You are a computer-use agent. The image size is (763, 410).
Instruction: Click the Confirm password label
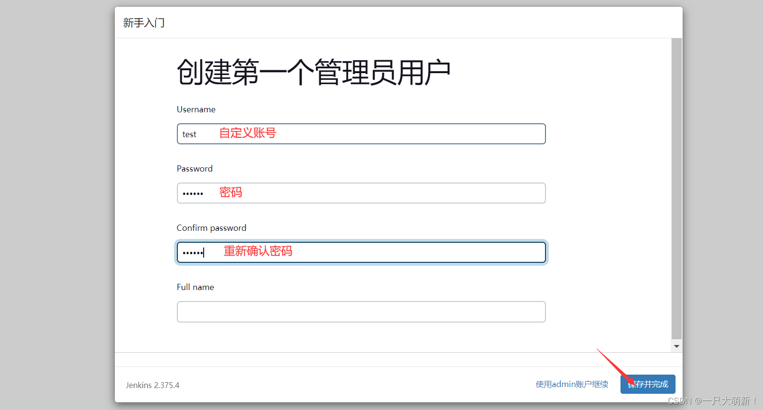pos(211,228)
